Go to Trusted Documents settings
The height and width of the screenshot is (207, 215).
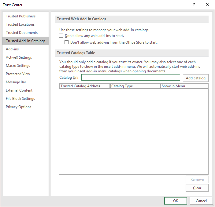(22, 33)
